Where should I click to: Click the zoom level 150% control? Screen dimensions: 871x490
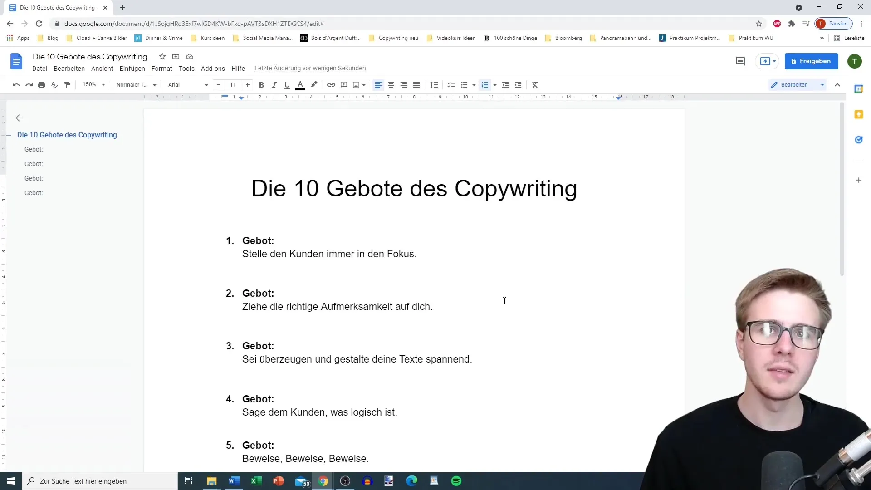pyautogui.click(x=93, y=84)
